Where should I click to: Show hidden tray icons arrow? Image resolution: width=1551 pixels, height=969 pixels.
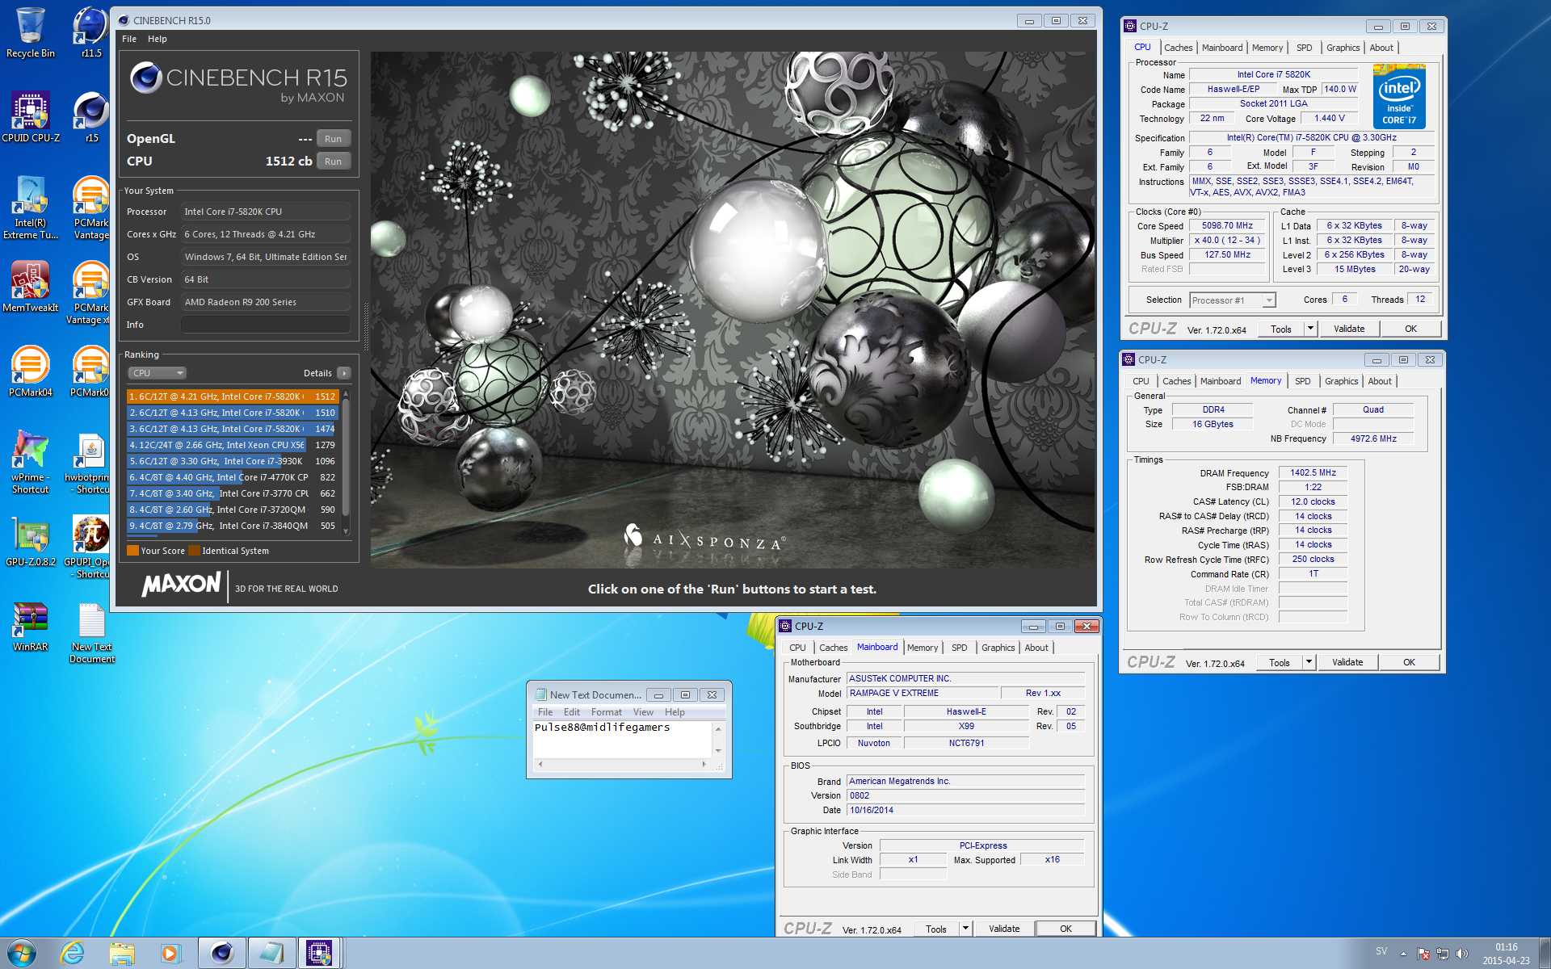pyautogui.click(x=1403, y=954)
